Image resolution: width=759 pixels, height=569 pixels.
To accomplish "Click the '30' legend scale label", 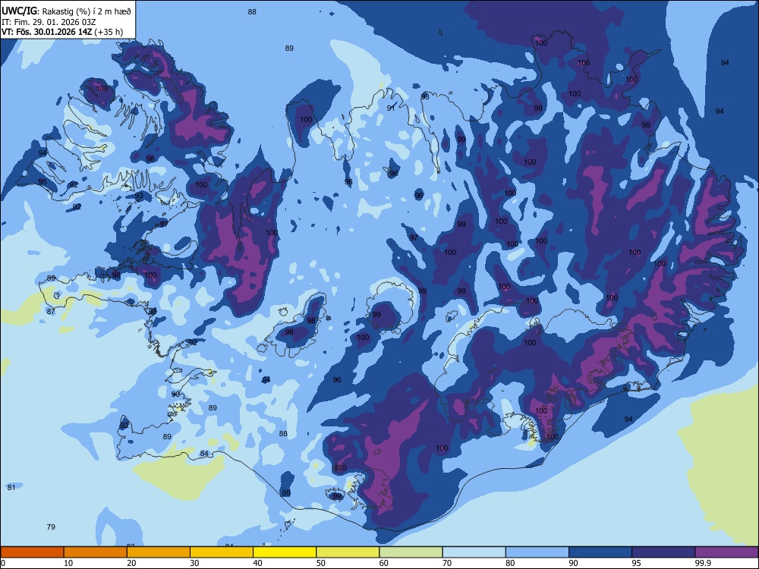I will tap(194, 563).
